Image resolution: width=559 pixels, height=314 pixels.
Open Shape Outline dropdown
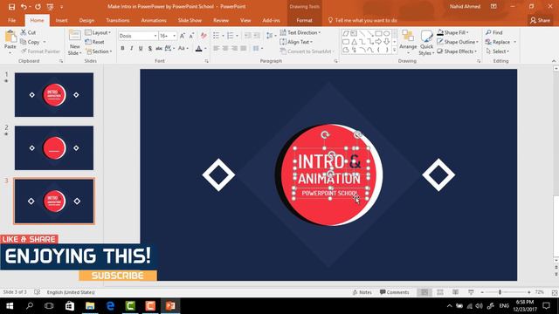[x=458, y=42]
